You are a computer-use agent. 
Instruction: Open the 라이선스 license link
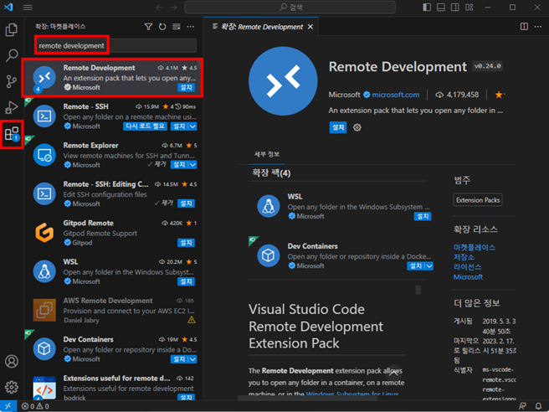click(x=467, y=267)
